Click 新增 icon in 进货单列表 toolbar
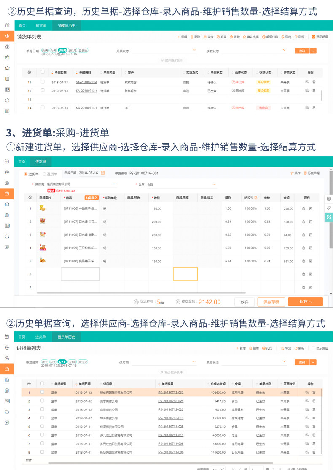Viewport: 333px width, 470px height. (x=237, y=348)
